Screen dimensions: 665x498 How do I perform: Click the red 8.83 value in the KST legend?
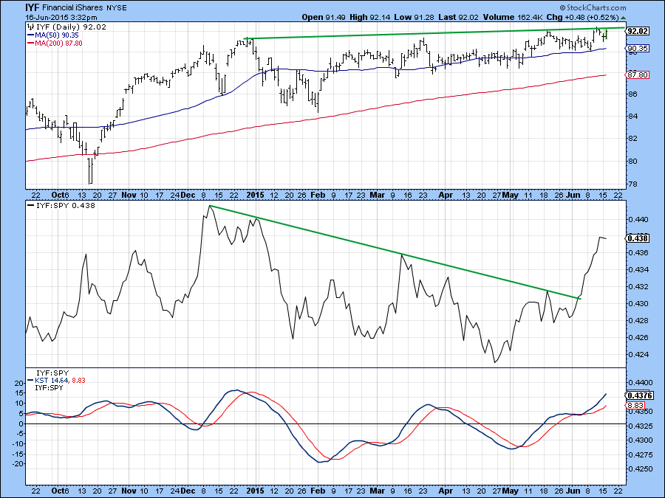coord(78,380)
